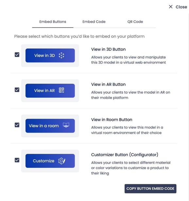Click Copy Button Embed Code
This screenshot has height=201, width=189.
click(150, 189)
